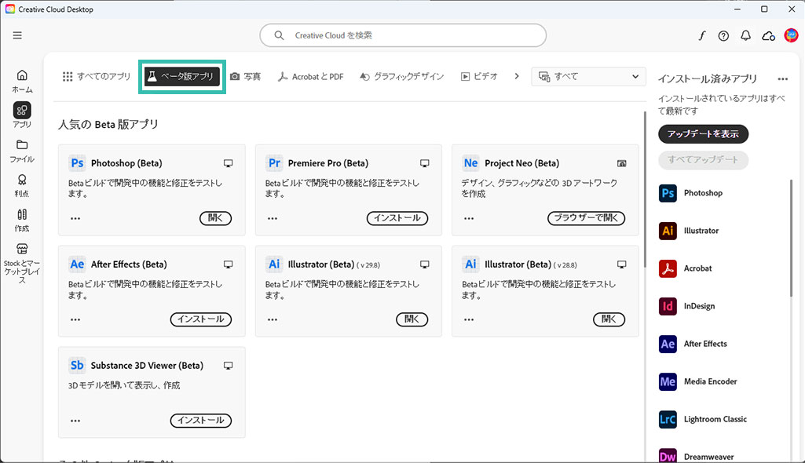The image size is (805, 463).
Task: Click the Premiere Pro (Beta) Pr icon
Action: [x=274, y=163]
